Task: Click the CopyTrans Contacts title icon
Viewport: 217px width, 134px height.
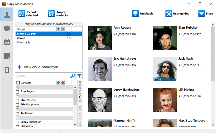Action: 4,3
